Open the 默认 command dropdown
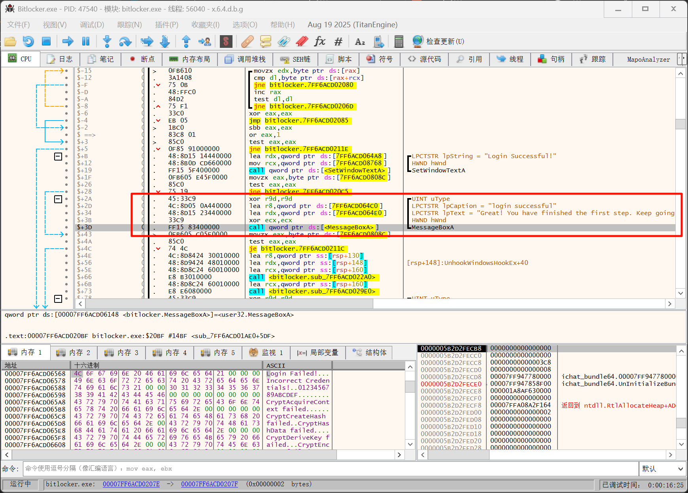688x493 pixels. 662,469
